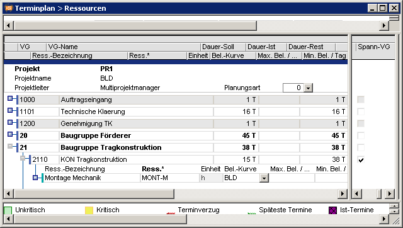Screen dimensions: 403x228
Task: Click the Ress.-Bezeichnung header in second header row
Action: 79,55
